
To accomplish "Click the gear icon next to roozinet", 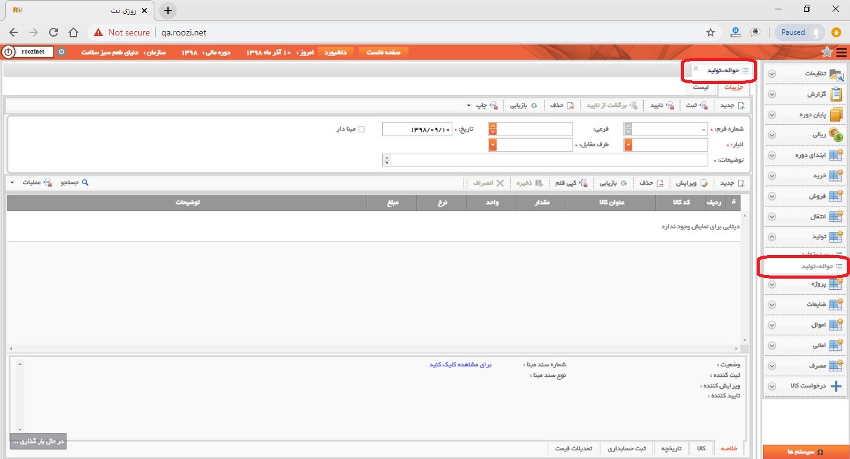I will (61, 52).
